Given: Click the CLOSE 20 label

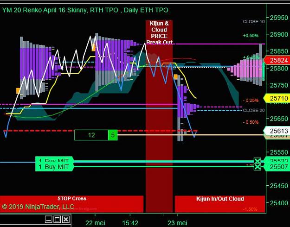Looking at the screenshot, I should tap(254, 110).
